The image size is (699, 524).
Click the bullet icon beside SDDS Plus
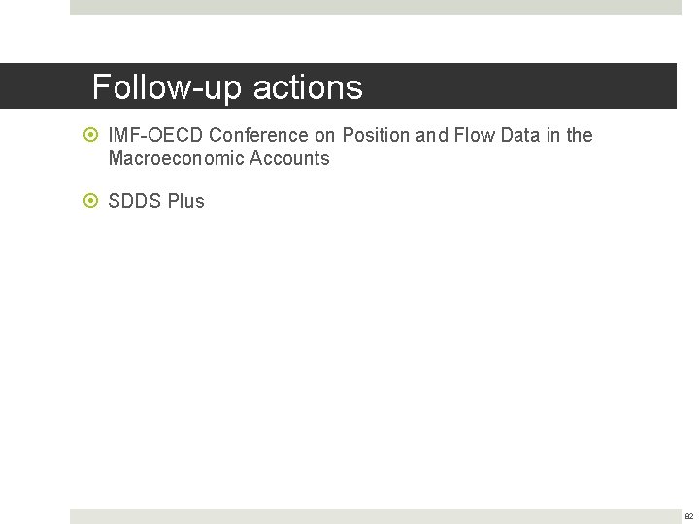pyautogui.click(x=92, y=202)
